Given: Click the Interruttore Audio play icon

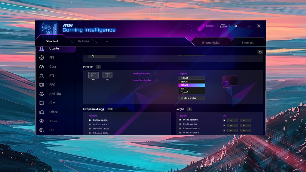Looking at the screenshot, I should [x=155, y=74].
